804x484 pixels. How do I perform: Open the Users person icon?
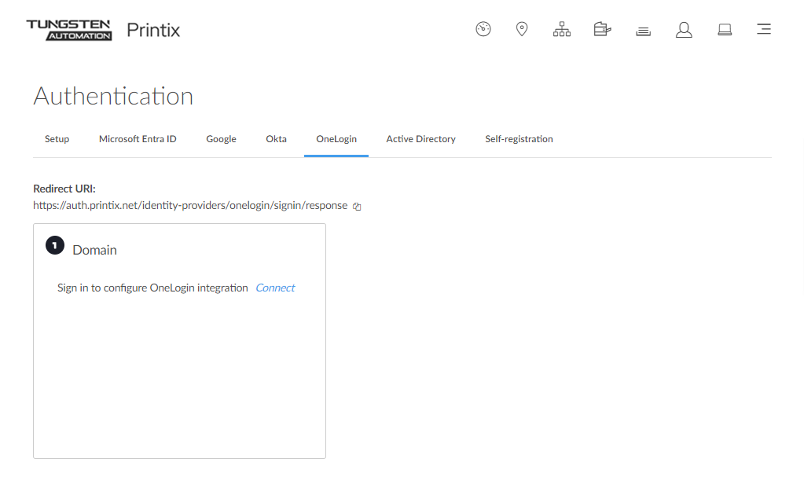pyautogui.click(x=684, y=30)
